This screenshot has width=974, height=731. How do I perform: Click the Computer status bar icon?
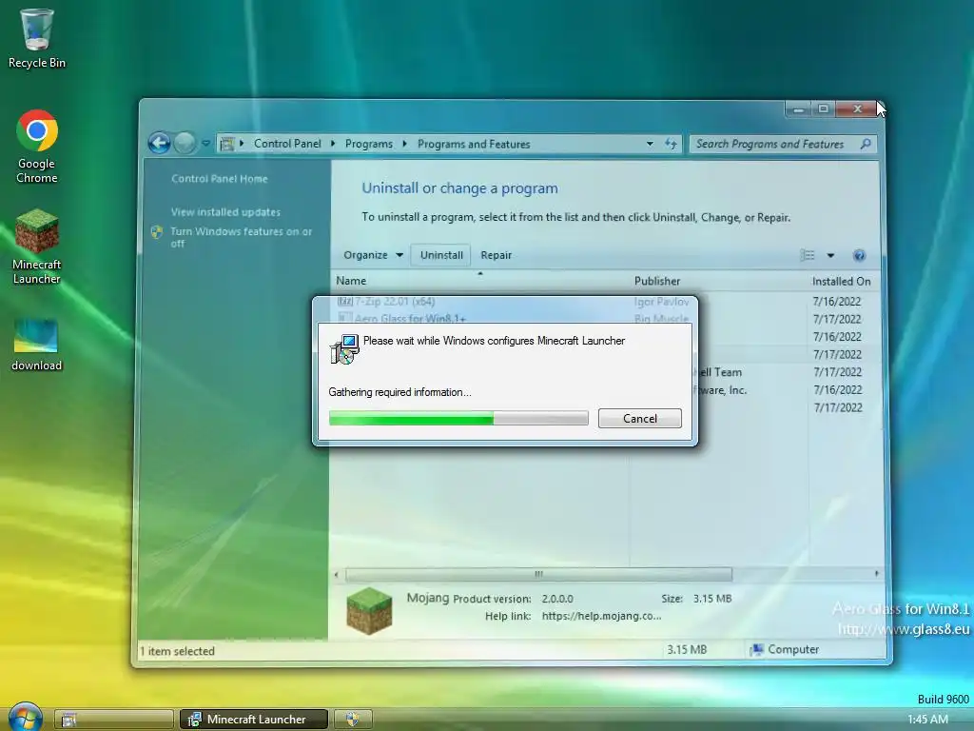coord(756,649)
